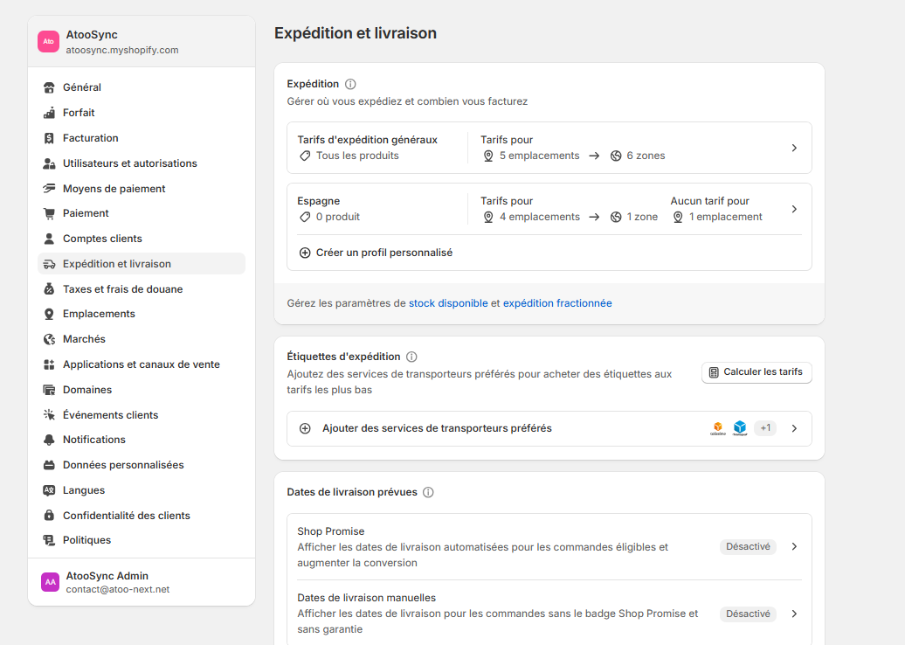Screen dimensions: 905x645
Task: Click the Moyens de paiement hand icon
Action: 49,188
